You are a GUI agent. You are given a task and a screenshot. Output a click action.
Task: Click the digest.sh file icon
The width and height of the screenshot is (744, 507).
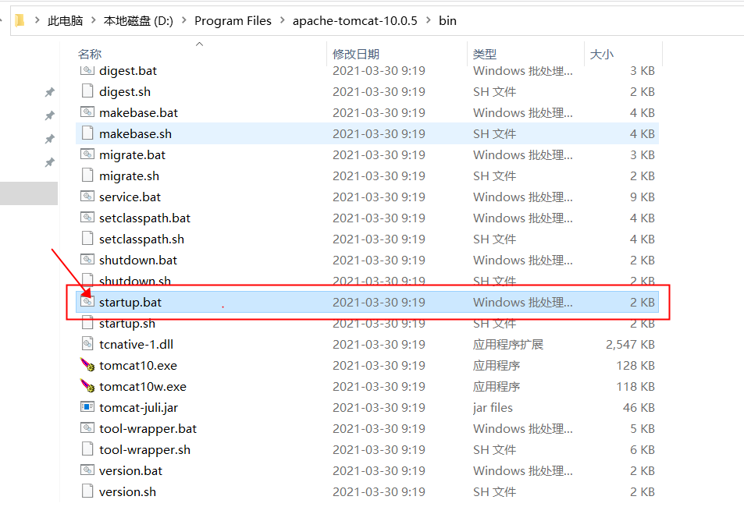tap(87, 91)
